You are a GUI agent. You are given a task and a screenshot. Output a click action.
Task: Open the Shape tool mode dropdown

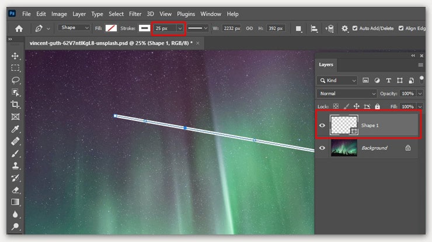(74, 28)
